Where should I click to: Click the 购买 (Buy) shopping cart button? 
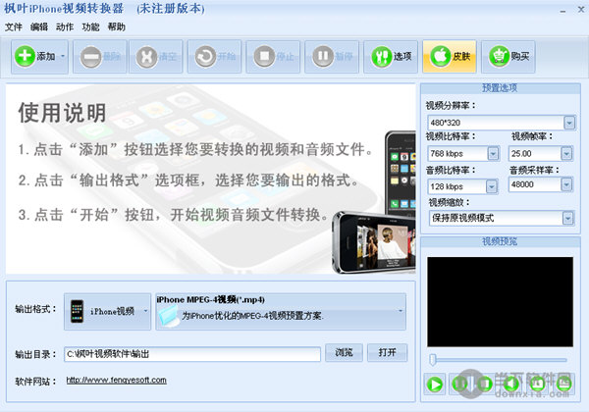[509, 57]
